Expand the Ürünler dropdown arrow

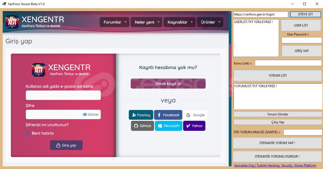[x=219, y=22]
